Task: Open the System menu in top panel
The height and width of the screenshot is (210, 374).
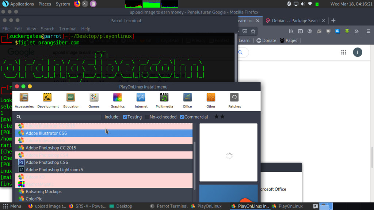Action: [x=63, y=4]
